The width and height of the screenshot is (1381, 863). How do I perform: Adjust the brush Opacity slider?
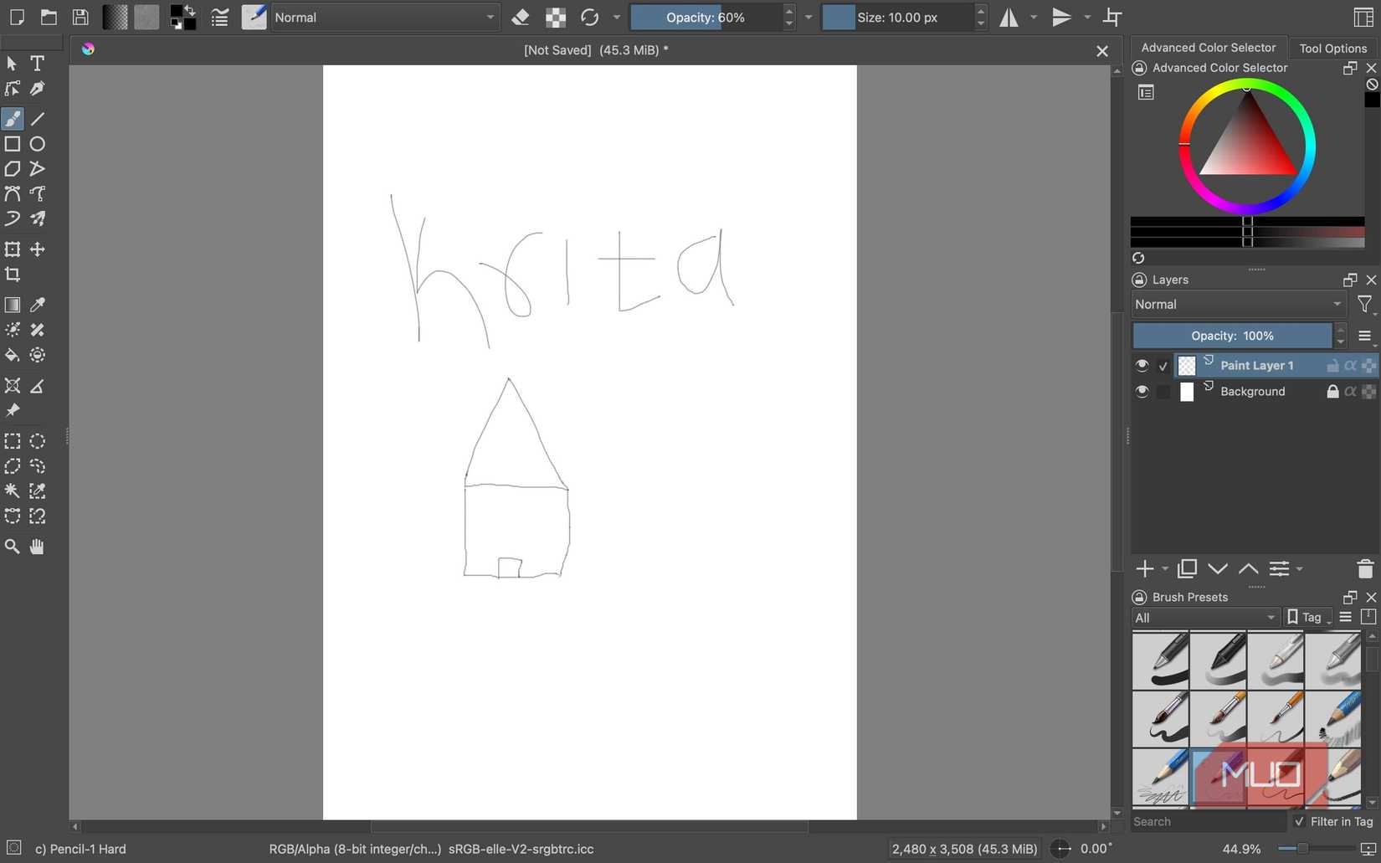(x=705, y=18)
